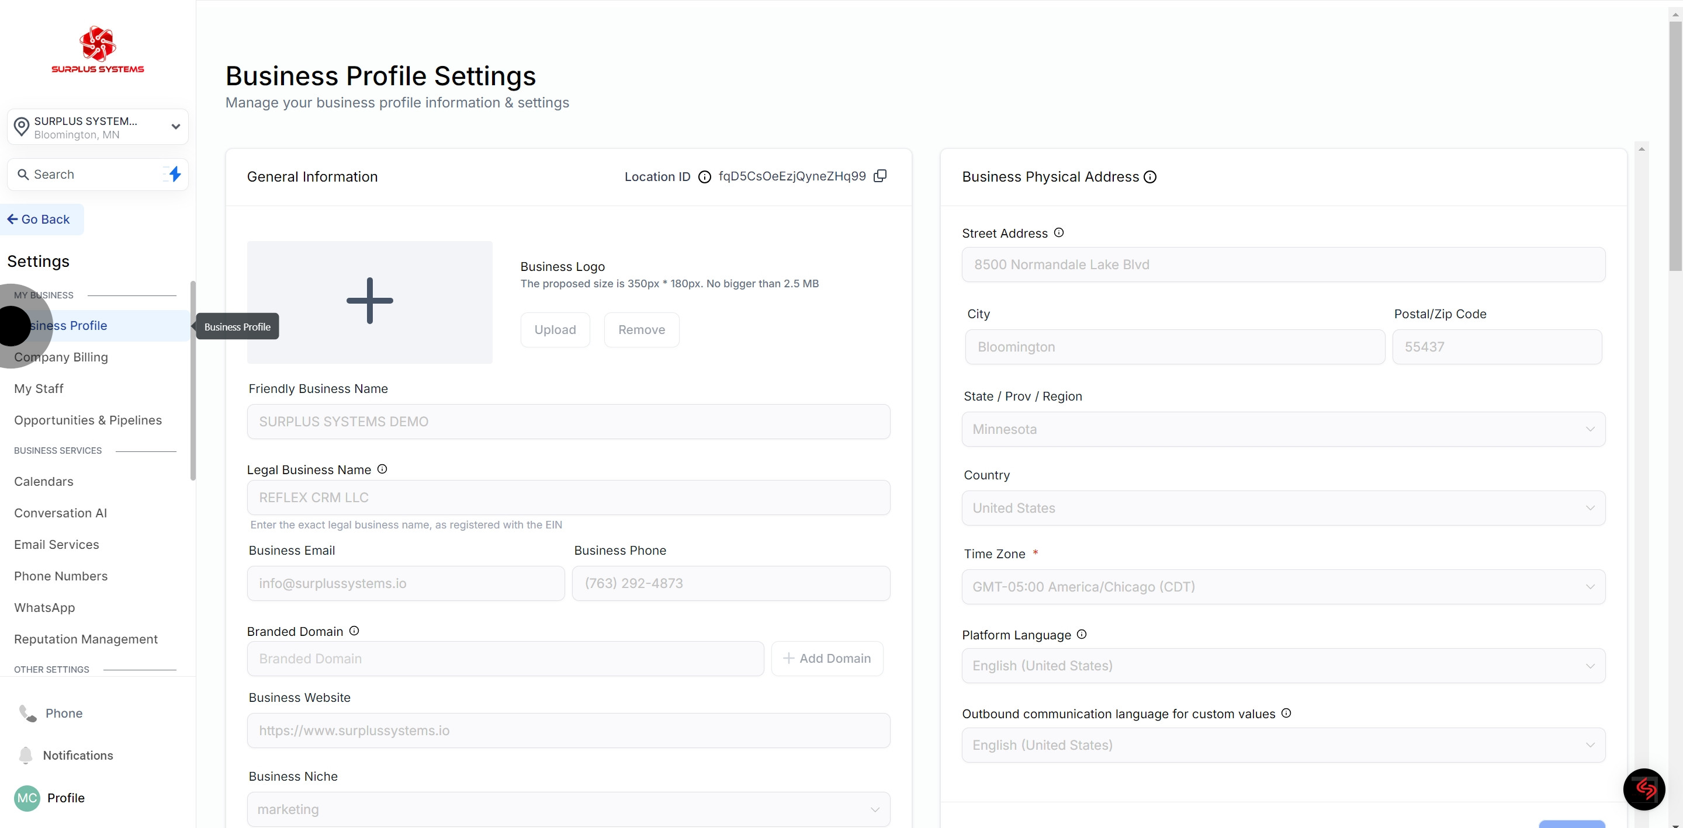Open Notifications bell
The width and height of the screenshot is (1683, 828).
pos(26,755)
